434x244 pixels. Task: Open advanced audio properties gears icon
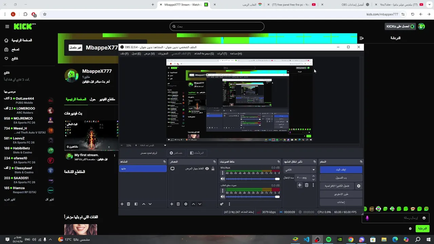coord(222,204)
